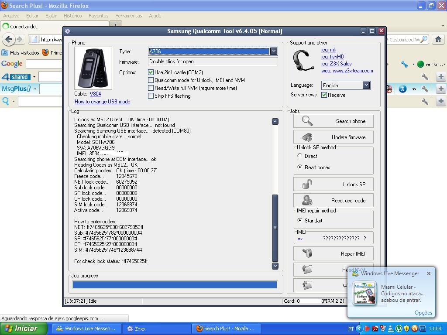Click plus button on MsgPlus toolbar row
447x335 pixels.
click(x=441, y=89)
